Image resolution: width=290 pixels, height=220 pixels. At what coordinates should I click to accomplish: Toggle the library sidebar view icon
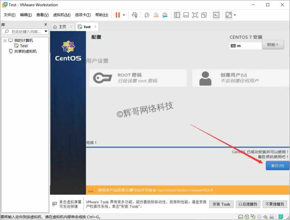point(177,15)
